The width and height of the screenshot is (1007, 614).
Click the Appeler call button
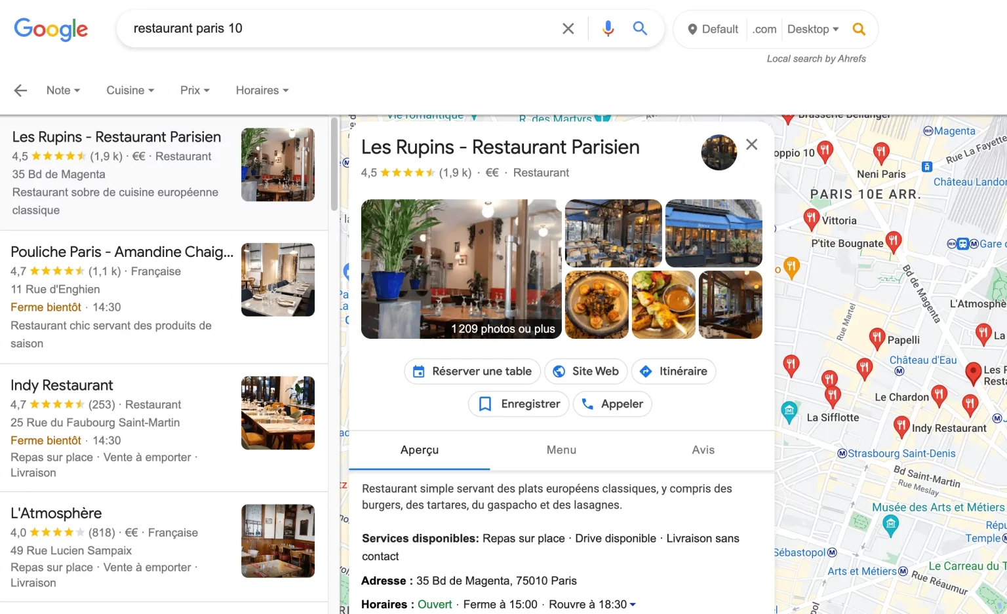coord(612,404)
